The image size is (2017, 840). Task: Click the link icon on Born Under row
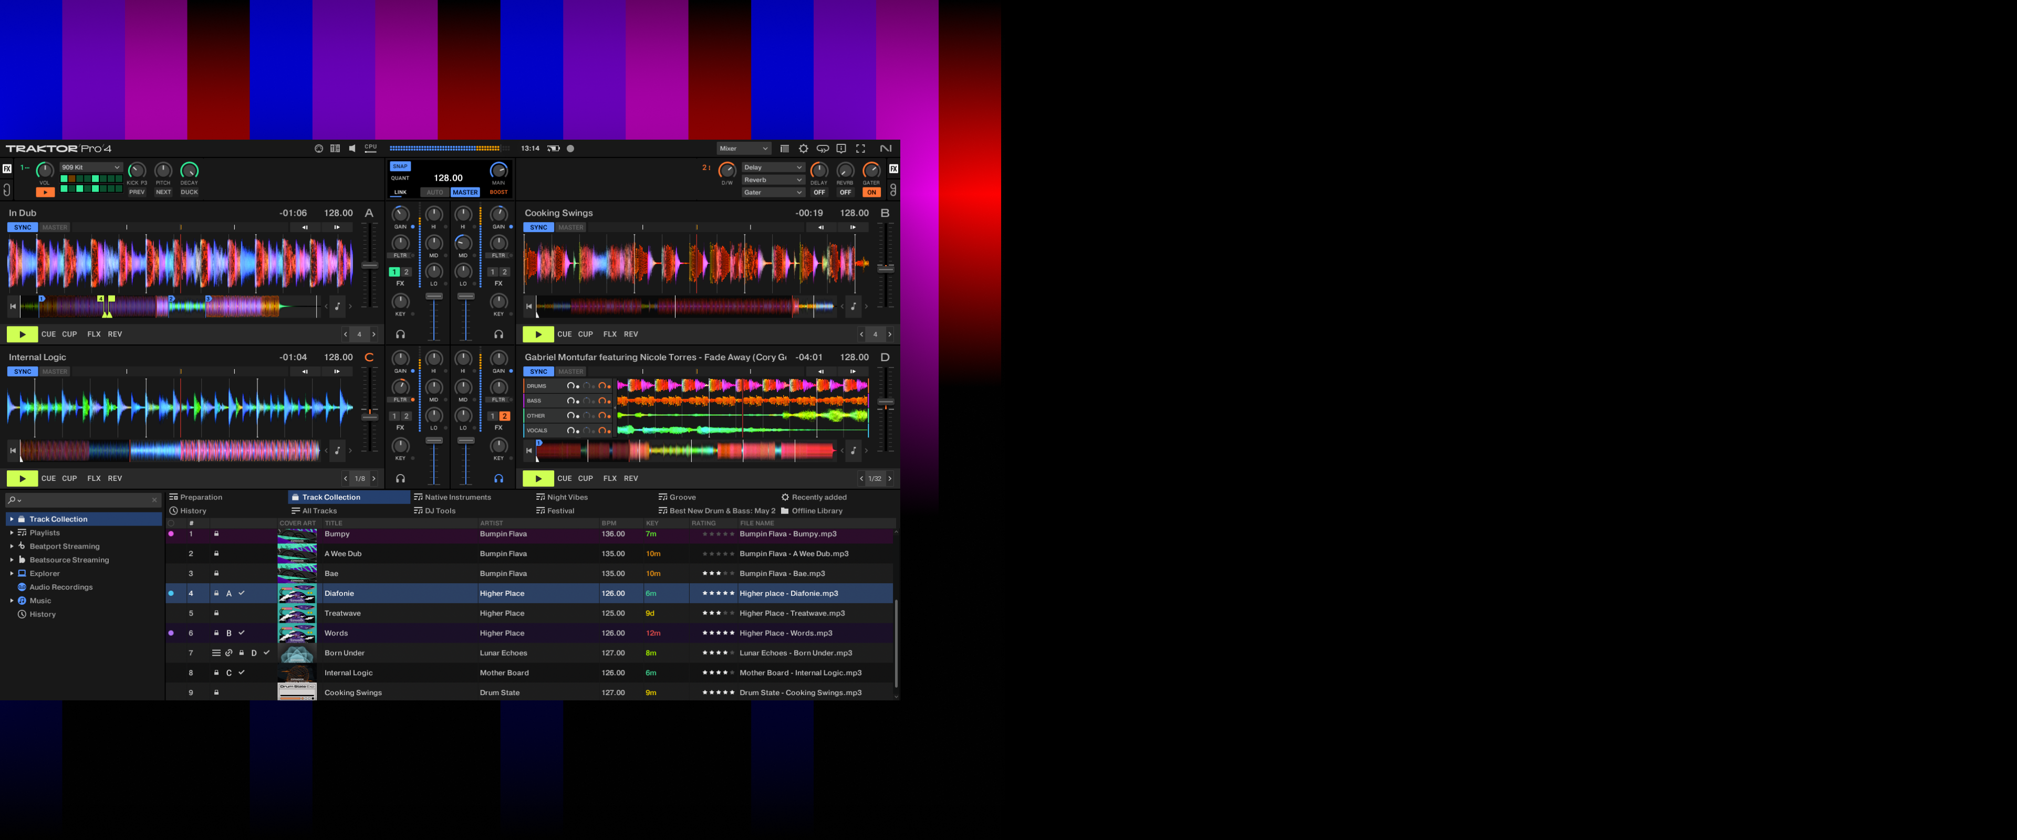click(x=228, y=653)
